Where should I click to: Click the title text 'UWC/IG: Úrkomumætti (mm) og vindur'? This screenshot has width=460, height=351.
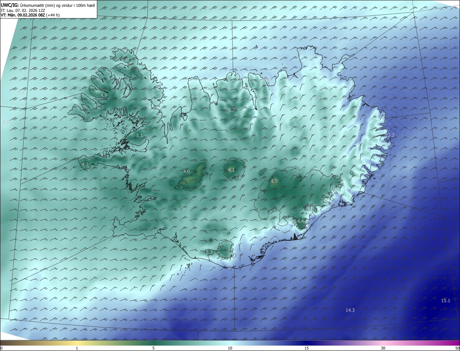pos(37,5)
